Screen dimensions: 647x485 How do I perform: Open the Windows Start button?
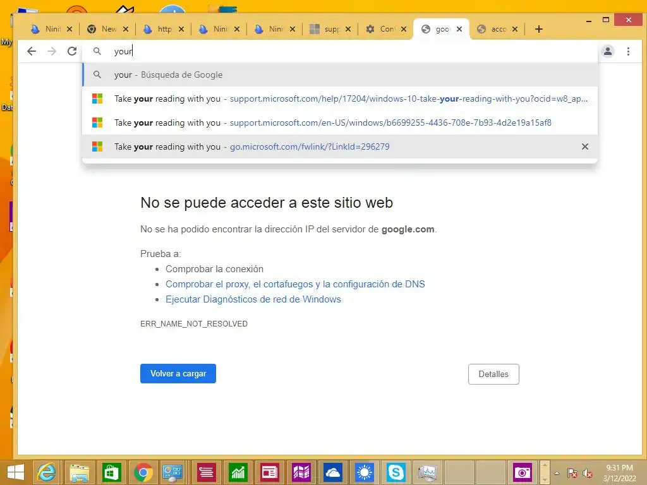[x=16, y=472]
